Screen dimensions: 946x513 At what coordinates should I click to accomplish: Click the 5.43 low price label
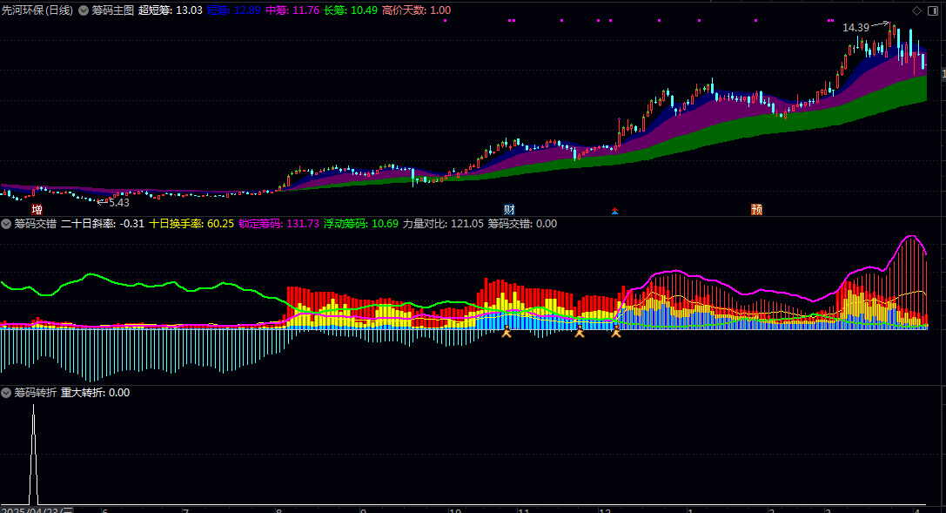pos(119,203)
